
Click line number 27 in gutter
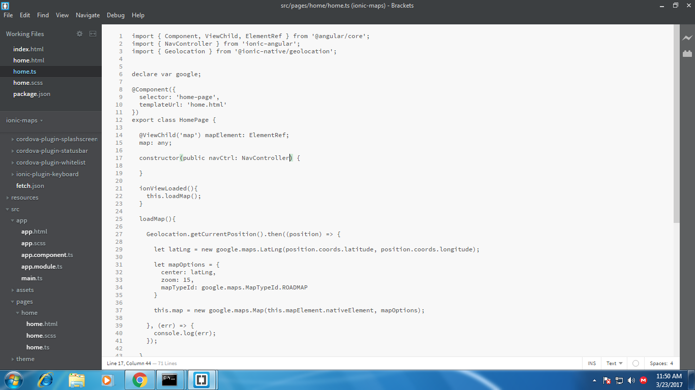click(x=119, y=234)
